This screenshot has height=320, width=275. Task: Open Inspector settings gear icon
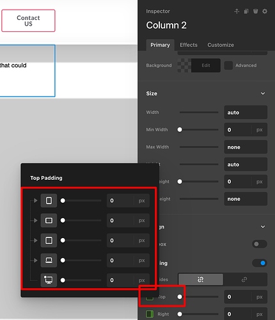(265, 12)
